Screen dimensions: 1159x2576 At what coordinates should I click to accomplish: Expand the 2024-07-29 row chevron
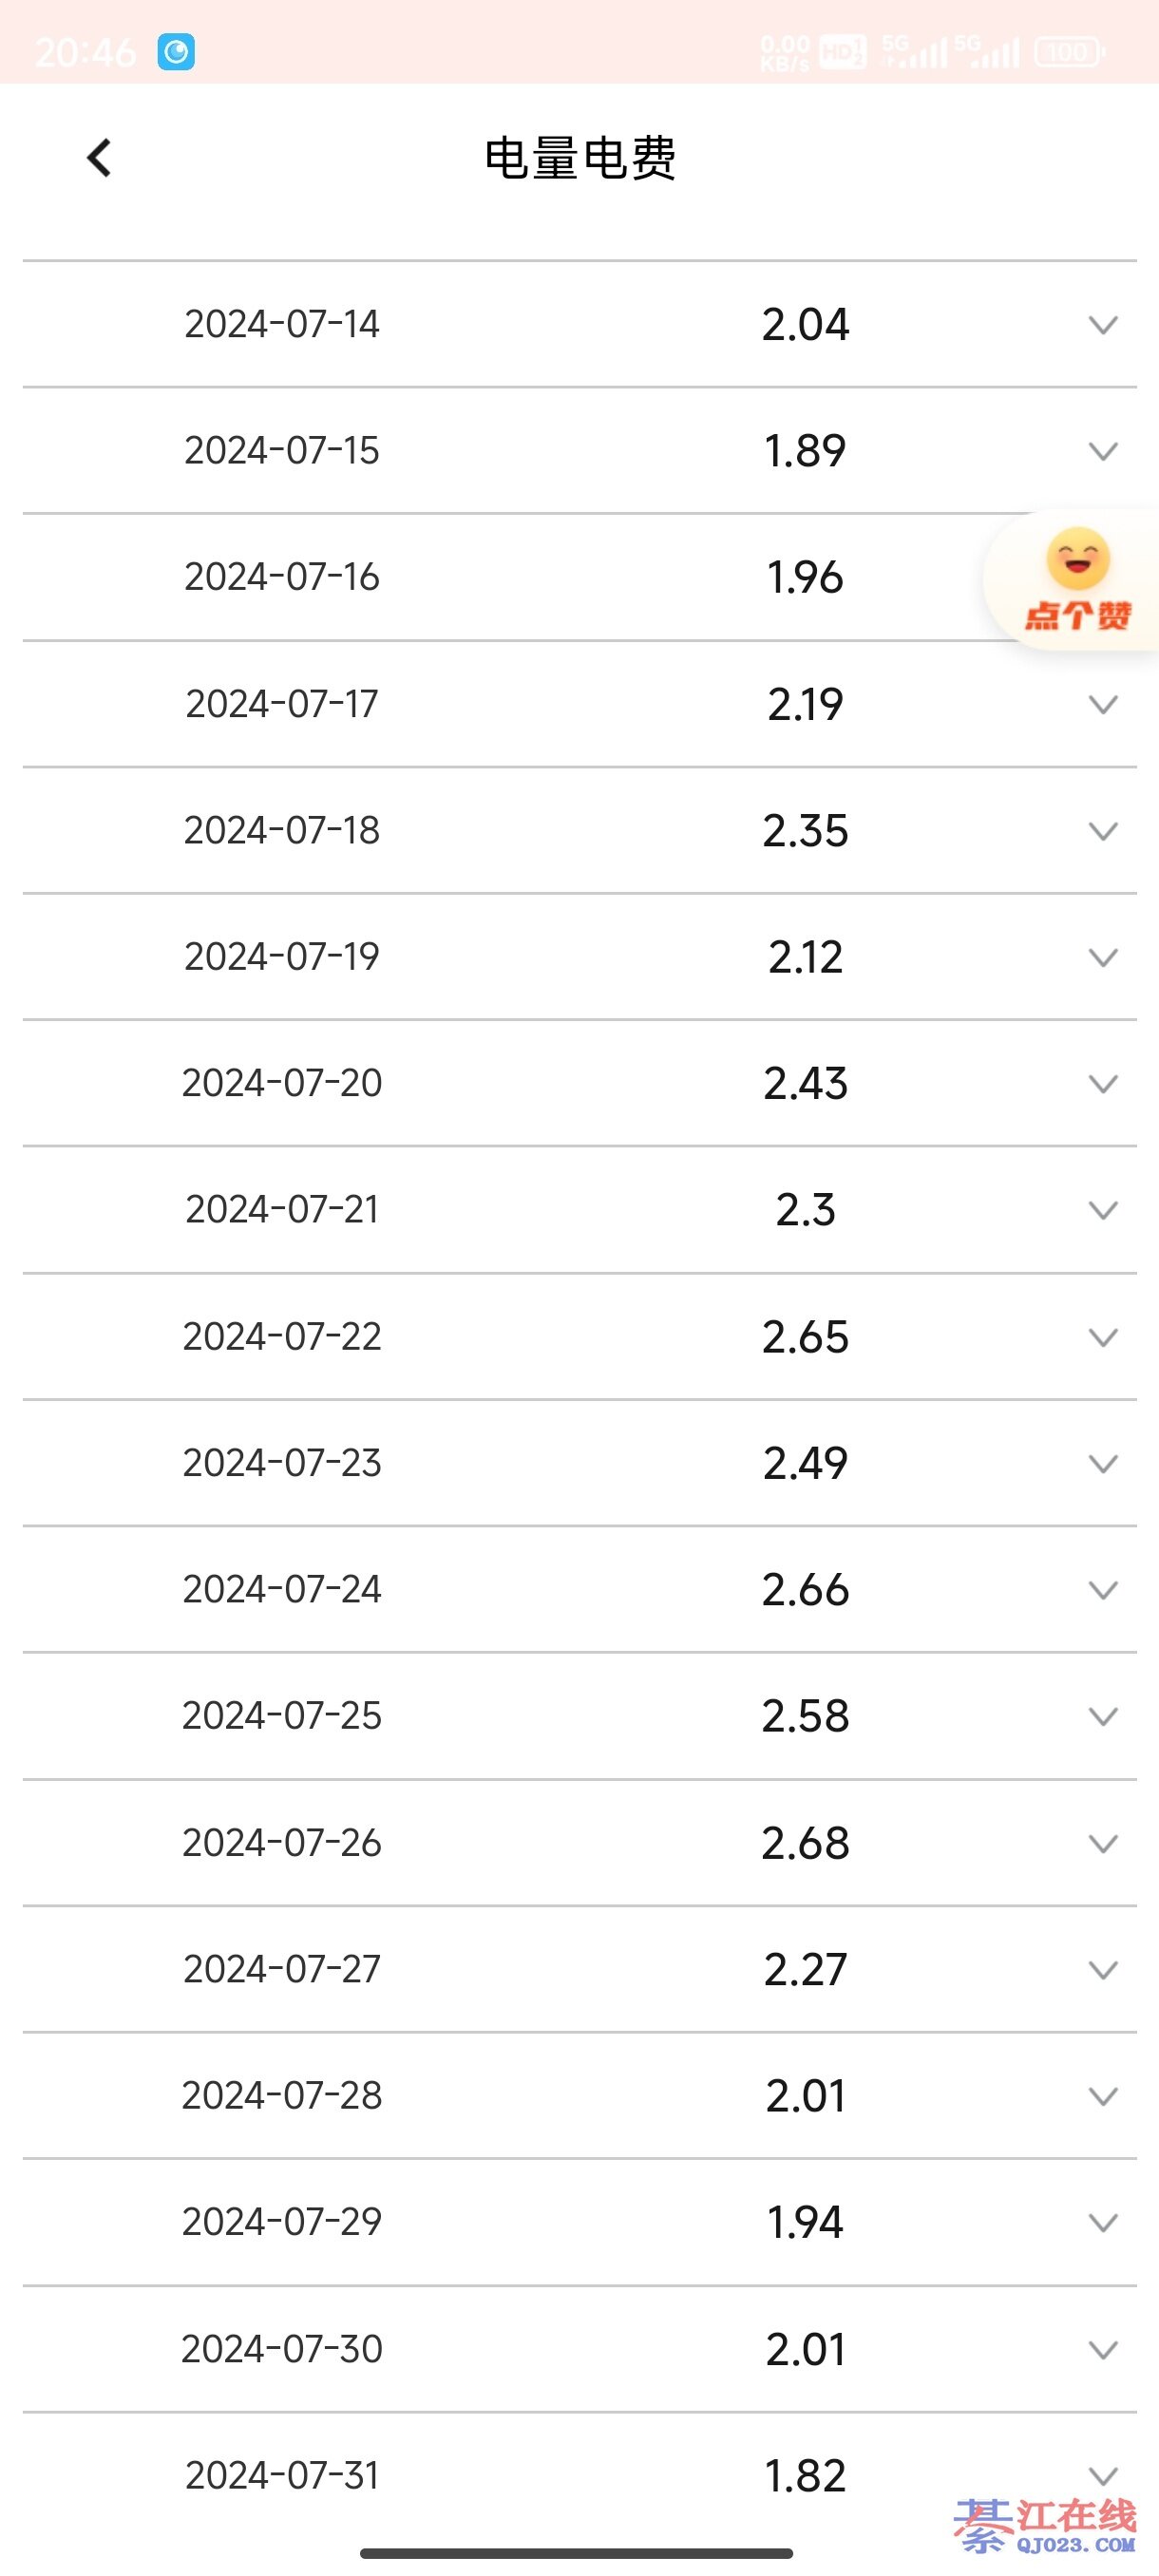[x=1102, y=2222]
